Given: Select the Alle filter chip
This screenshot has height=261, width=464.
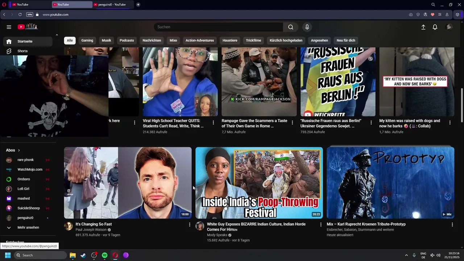Looking at the screenshot, I should click(x=70, y=40).
